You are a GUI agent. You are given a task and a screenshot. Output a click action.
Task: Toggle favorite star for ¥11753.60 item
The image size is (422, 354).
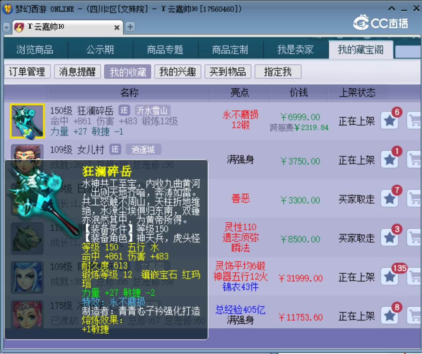390,316
